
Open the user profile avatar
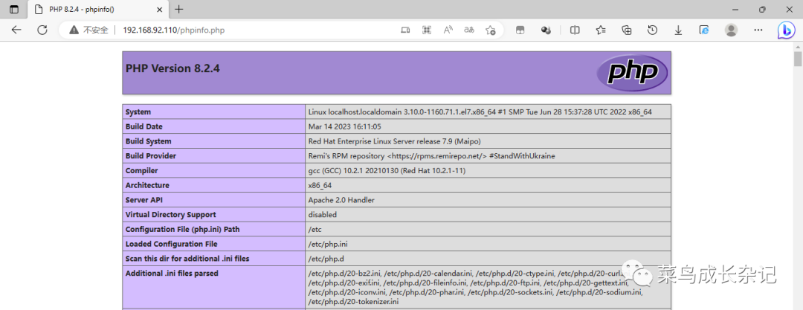coord(732,30)
